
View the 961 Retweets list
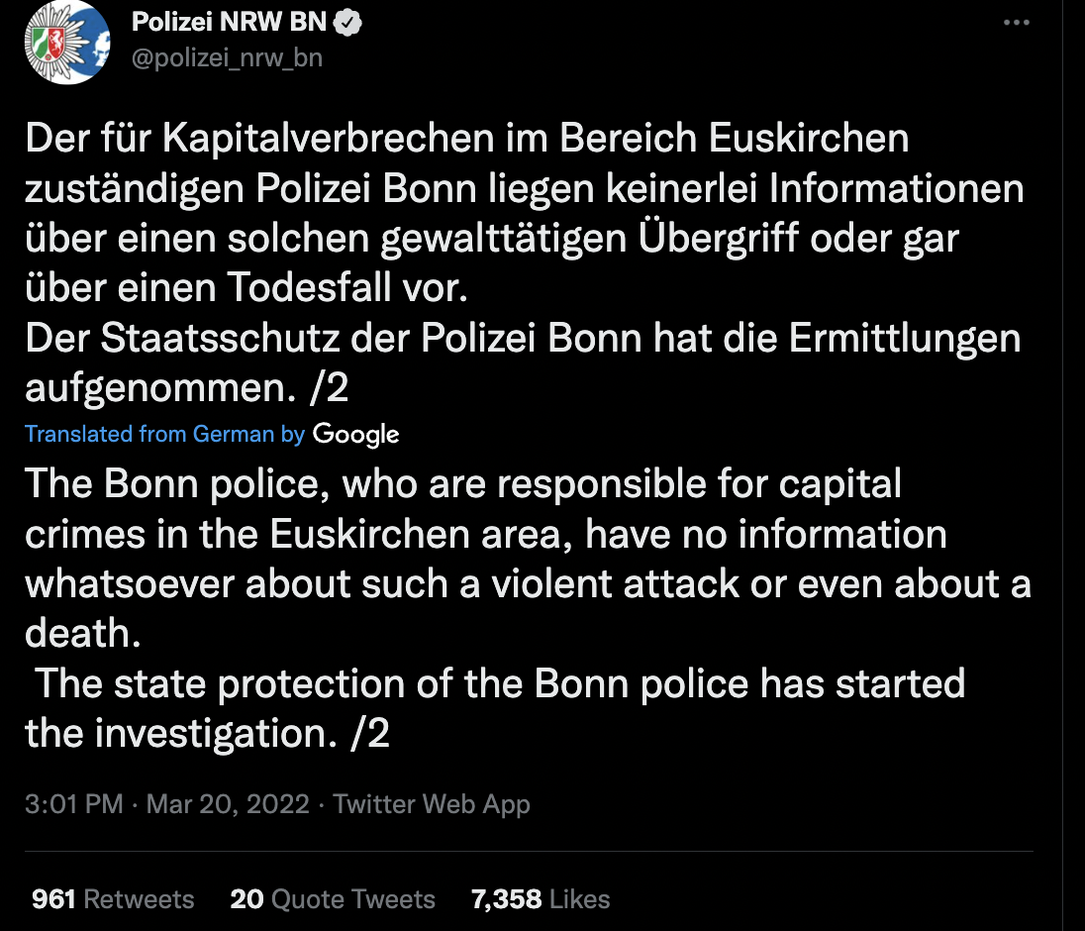(113, 899)
